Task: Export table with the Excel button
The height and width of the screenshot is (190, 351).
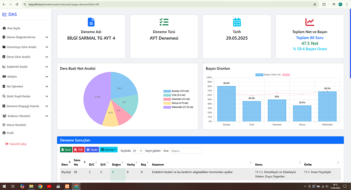Action: 66,150
